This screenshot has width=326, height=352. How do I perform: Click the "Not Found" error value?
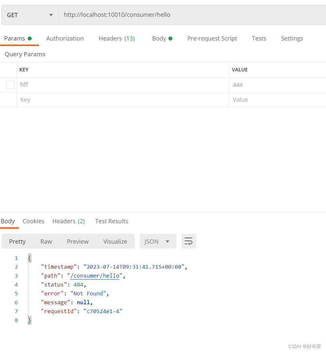click(88, 293)
